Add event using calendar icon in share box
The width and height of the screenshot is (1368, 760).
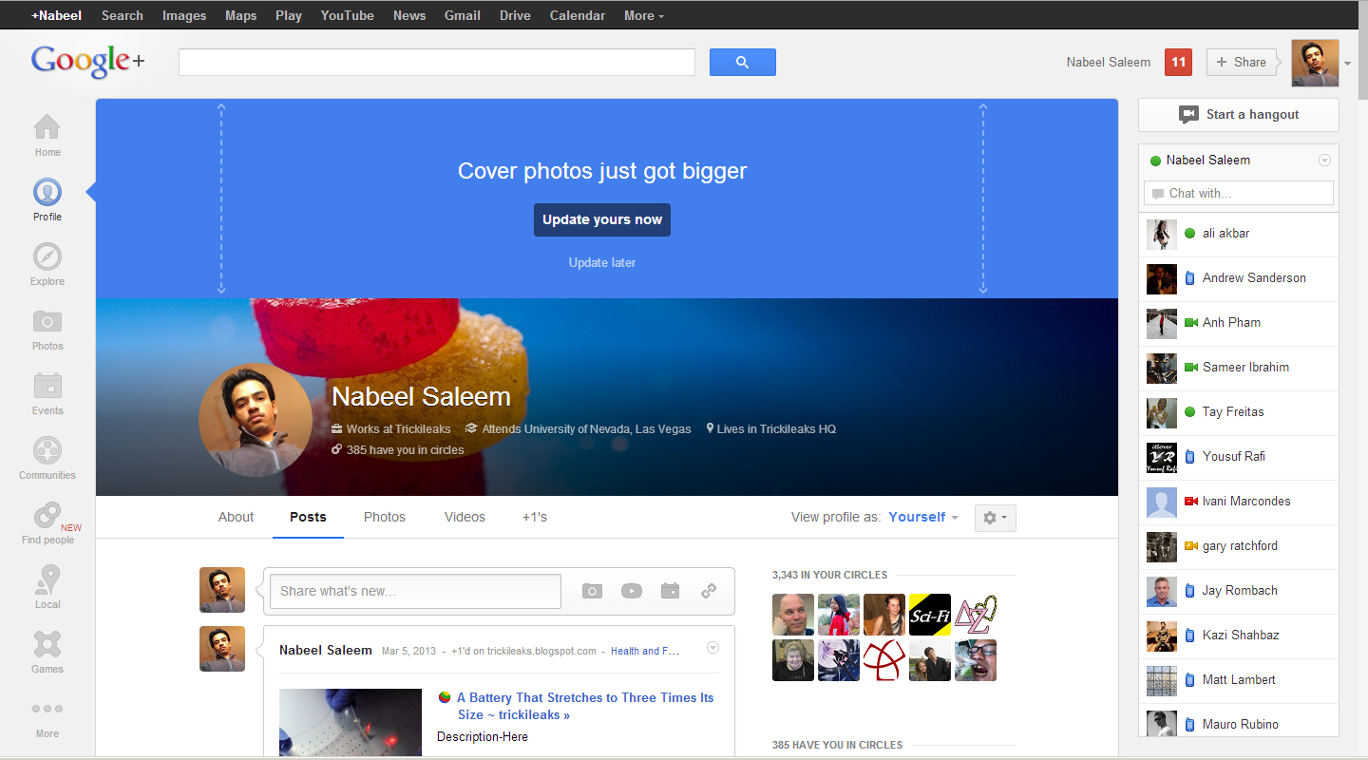(670, 591)
